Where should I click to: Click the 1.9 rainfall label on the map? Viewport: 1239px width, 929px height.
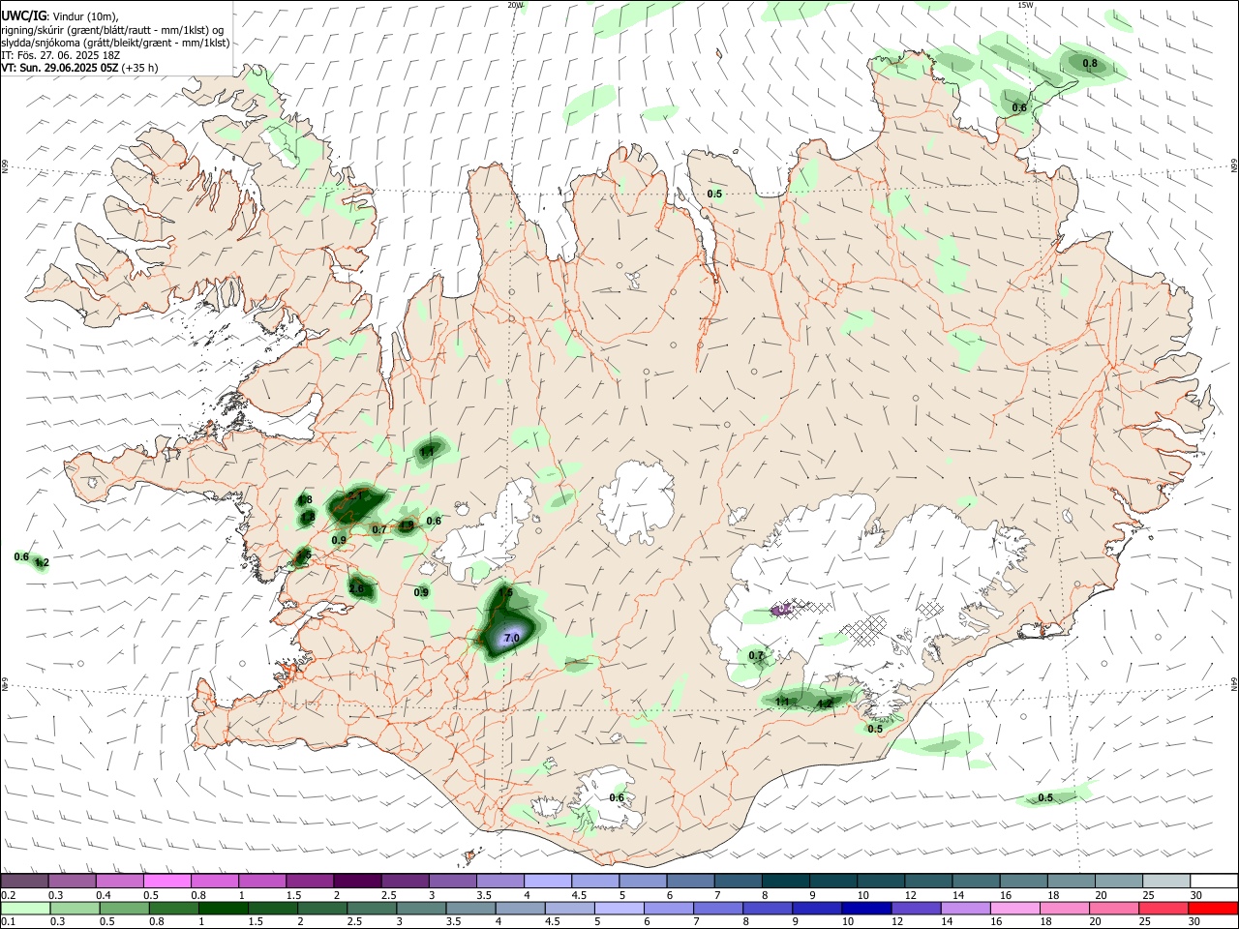click(407, 525)
